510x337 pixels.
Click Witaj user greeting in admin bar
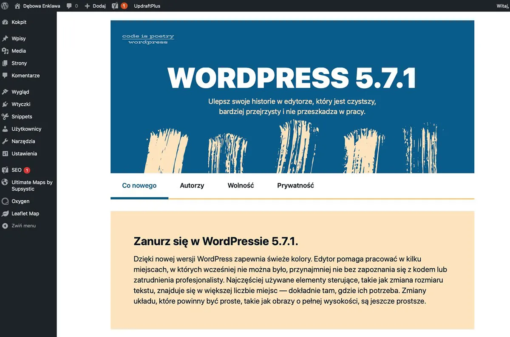click(503, 6)
